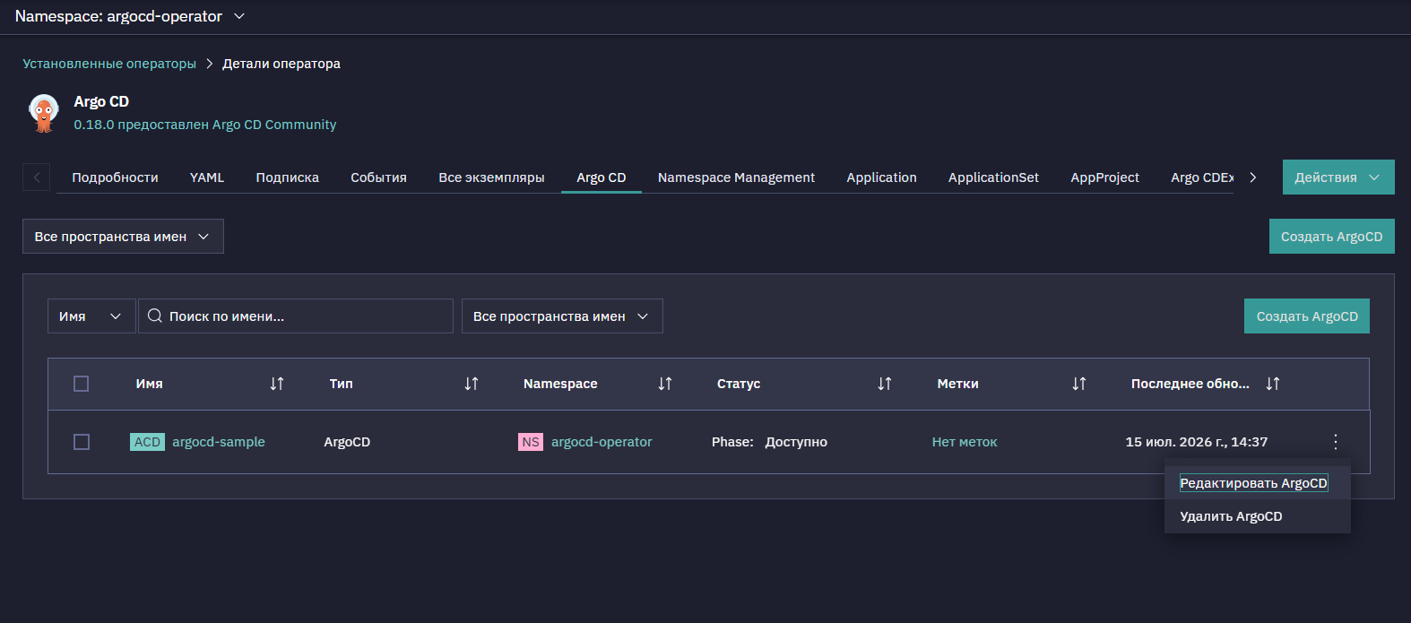Click ArgoCD type cell
Image resolution: width=1411 pixels, height=623 pixels.
pyautogui.click(x=347, y=442)
